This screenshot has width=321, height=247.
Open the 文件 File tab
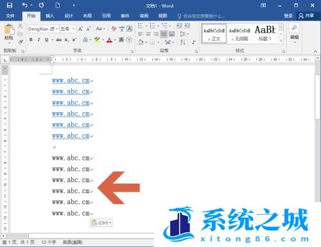10,16
